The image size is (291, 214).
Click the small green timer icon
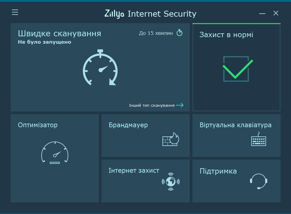click(179, 33)
